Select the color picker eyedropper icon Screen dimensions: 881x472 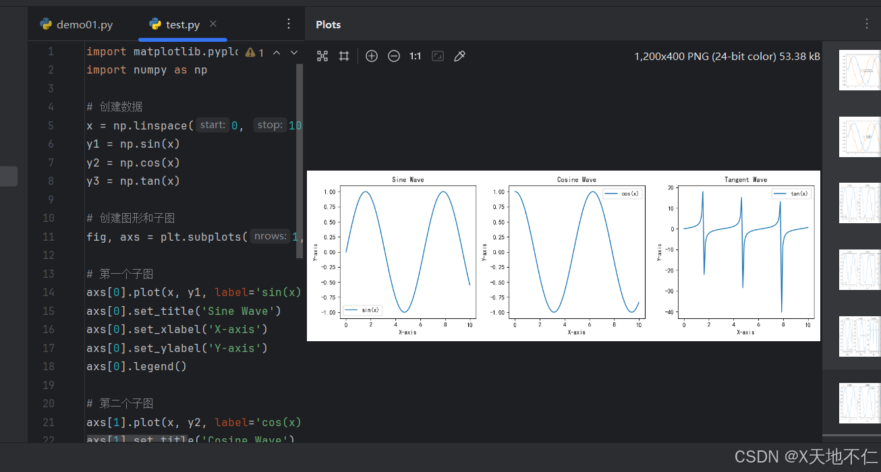coord(460,56)
